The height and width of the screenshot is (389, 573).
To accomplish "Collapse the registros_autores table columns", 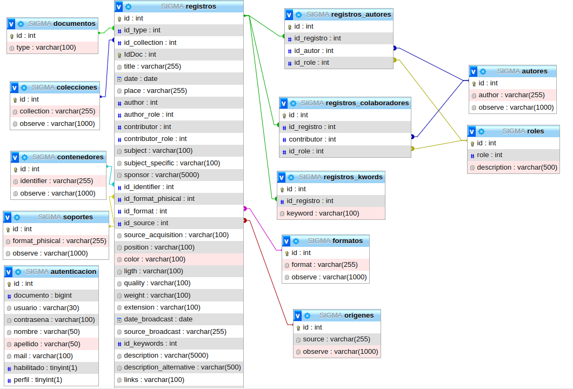I will tap(289, 15).
